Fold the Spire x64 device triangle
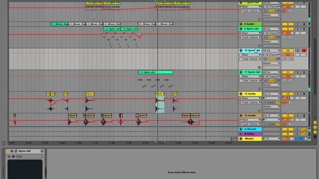The image size is (319, 179). pos(12,151)
